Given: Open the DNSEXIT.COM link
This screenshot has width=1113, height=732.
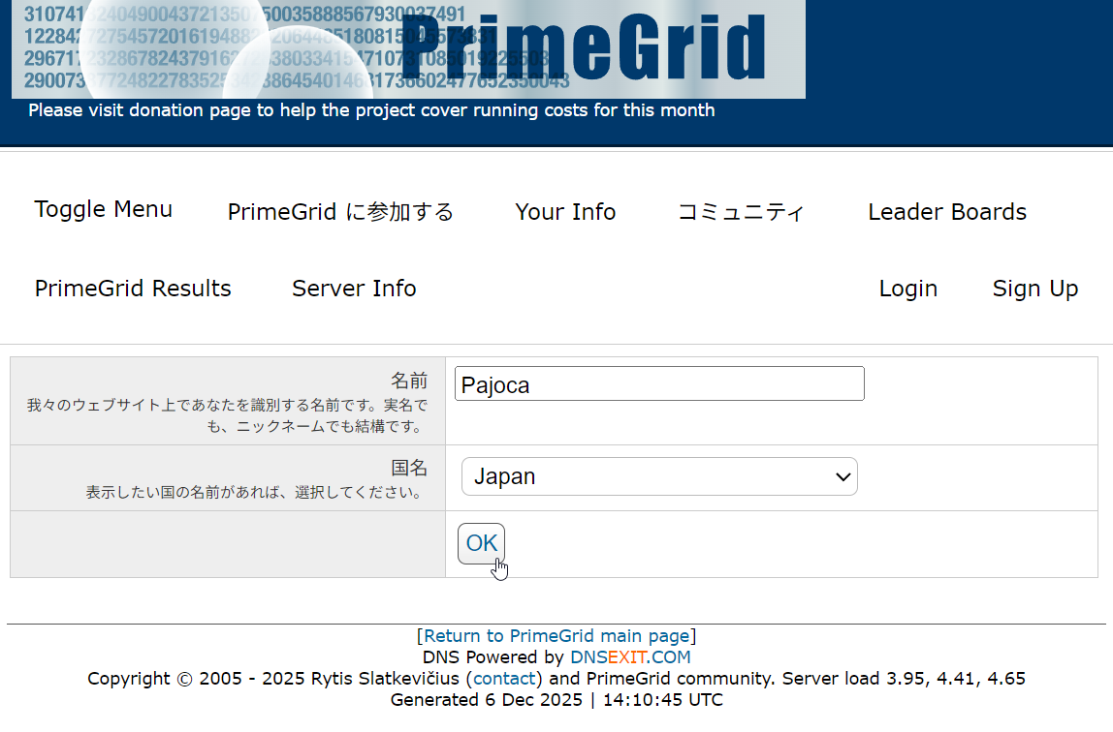Looking at the screenshot, I should pyautogui.click(x=628, y=656).
